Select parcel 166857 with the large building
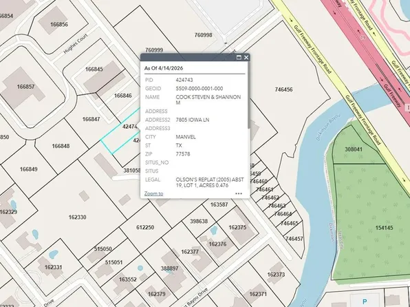Screen dimensions: 410x307 tap(25, 87)
